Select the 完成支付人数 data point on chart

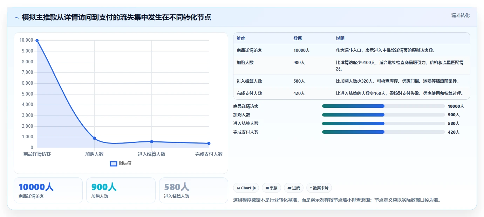(x=209, y=143)
